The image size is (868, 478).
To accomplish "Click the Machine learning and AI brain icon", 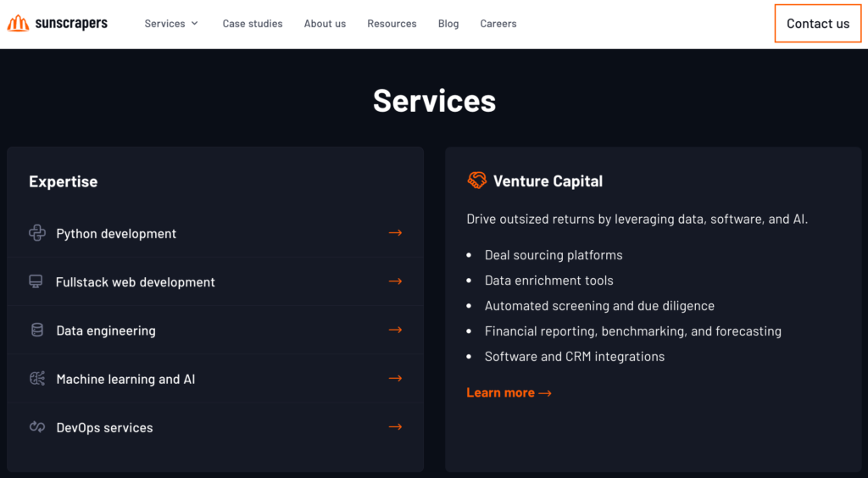I will (37, 378).
